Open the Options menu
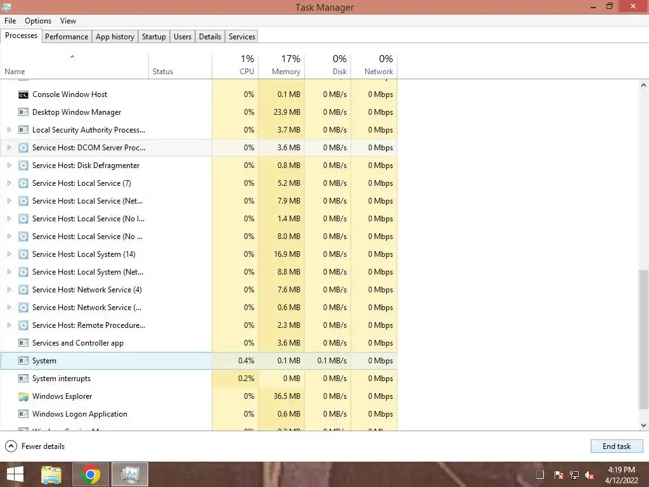 [38, 21]
